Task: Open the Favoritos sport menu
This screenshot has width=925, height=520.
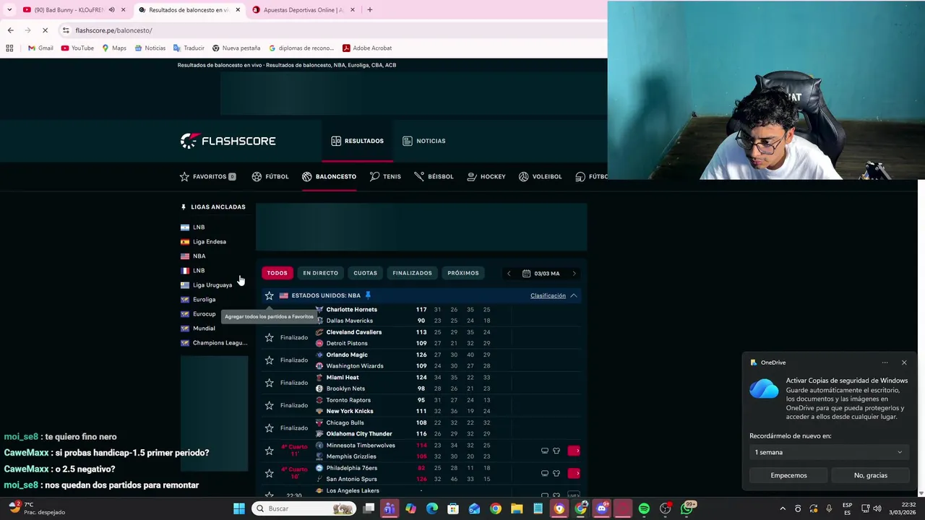Action: (207, 176)
